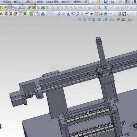The height and width of the screenshot is (137, 137).
Task: Toggle the Section View icon
Action: coord(94,20)
